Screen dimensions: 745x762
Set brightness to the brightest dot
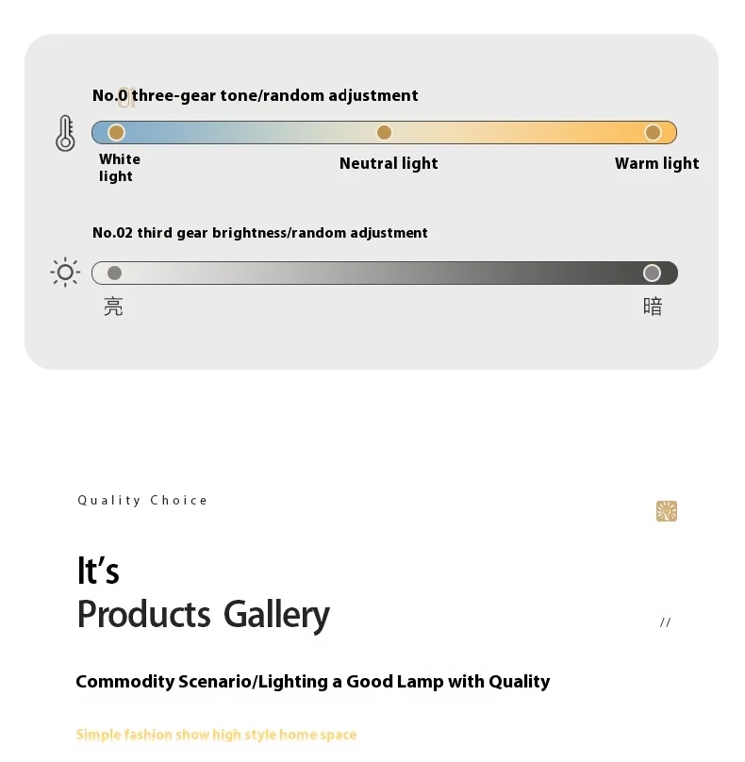point(115,273)
